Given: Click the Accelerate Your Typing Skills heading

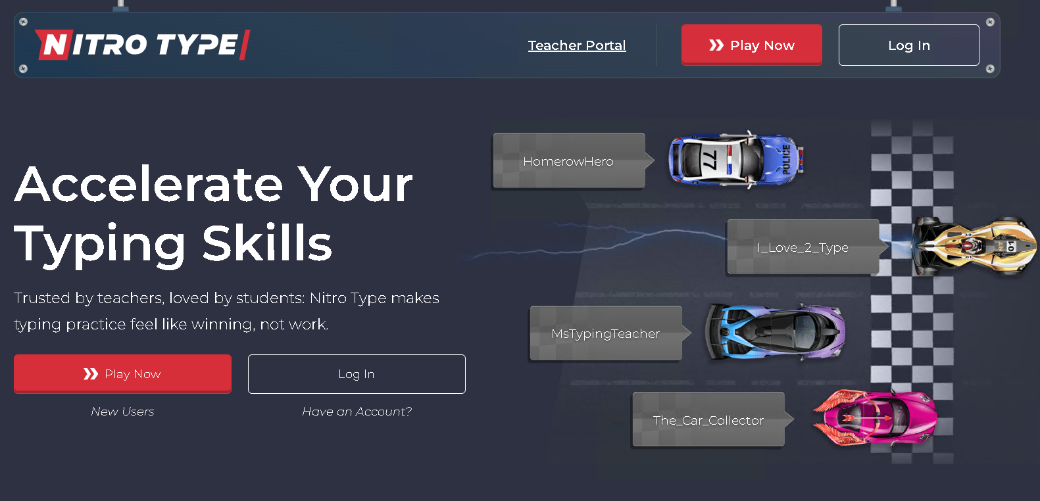Looking at the screenshot, I should tap(213, 214).
